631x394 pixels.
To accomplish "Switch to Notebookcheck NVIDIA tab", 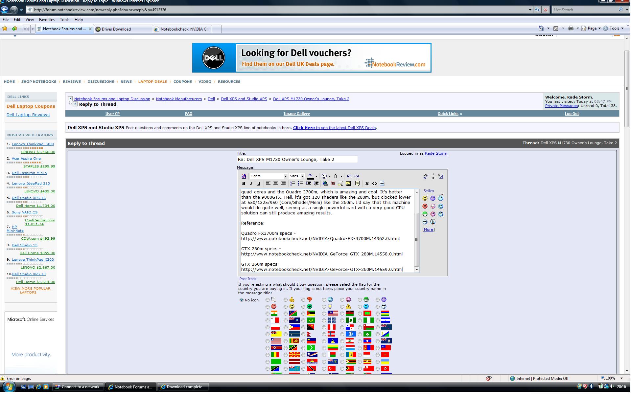I will (x=182, y=29).
